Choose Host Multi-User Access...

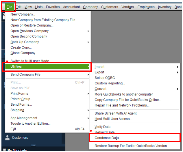click(135, 119)
